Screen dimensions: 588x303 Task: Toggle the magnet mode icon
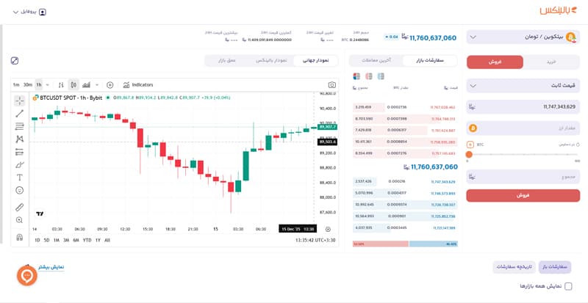20,238
